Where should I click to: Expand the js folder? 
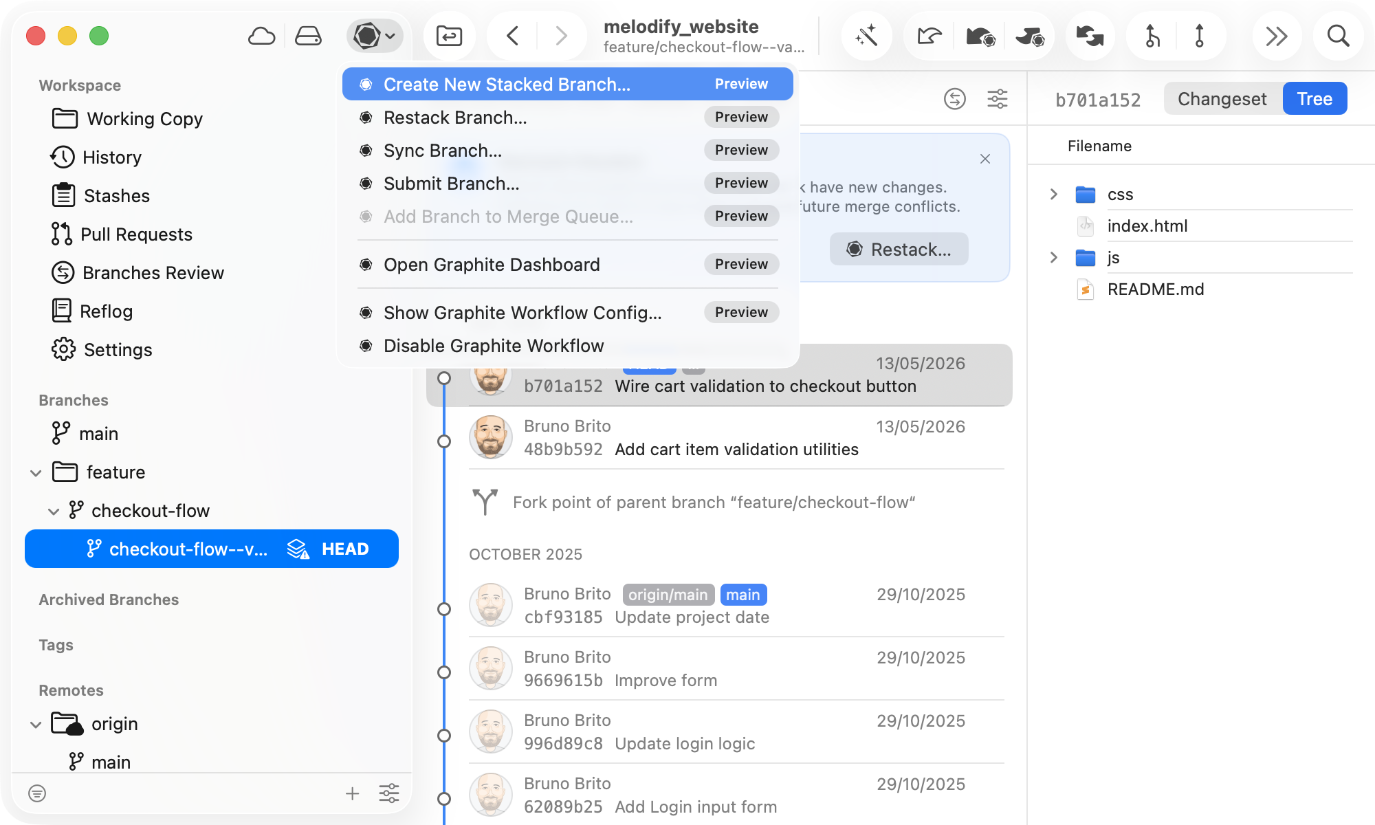pyautogui.click(x=1053, y=258)
